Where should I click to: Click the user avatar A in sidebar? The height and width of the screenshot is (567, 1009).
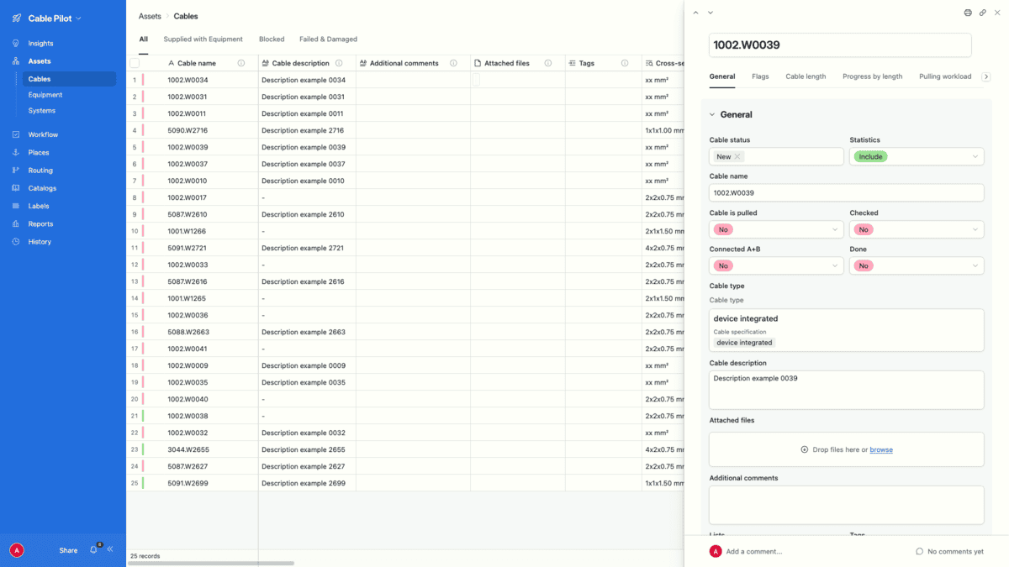16,550
